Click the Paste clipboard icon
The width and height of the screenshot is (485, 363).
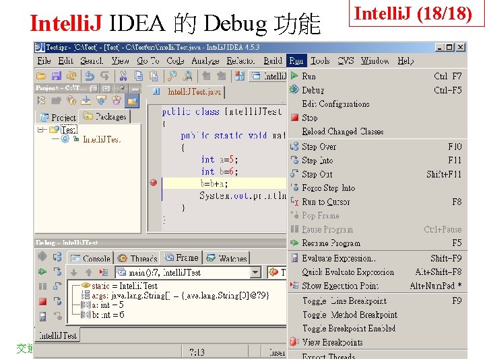click(154, 75)
